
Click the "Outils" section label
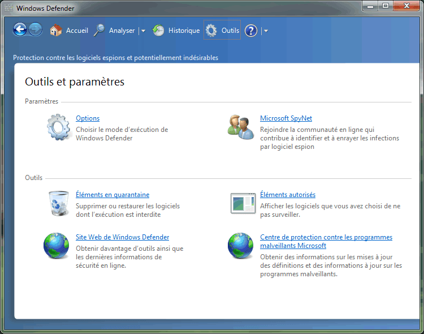tap(34, 178)
